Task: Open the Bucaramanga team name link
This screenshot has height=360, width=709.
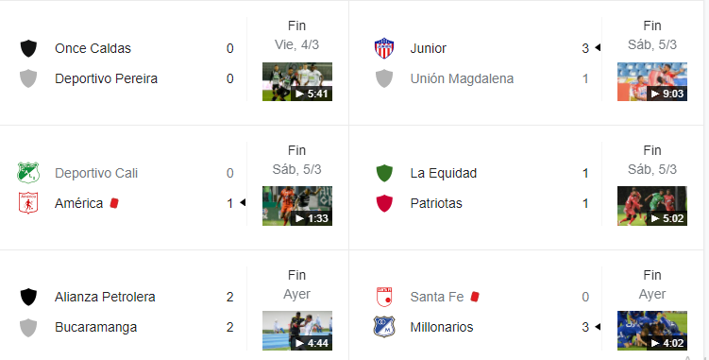Action: tap(96, 327)
